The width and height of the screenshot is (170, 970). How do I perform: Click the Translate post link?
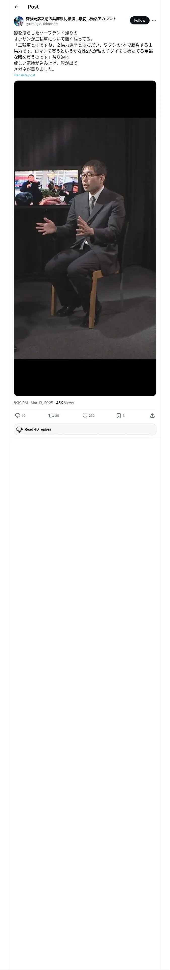(x=24, y=75)
